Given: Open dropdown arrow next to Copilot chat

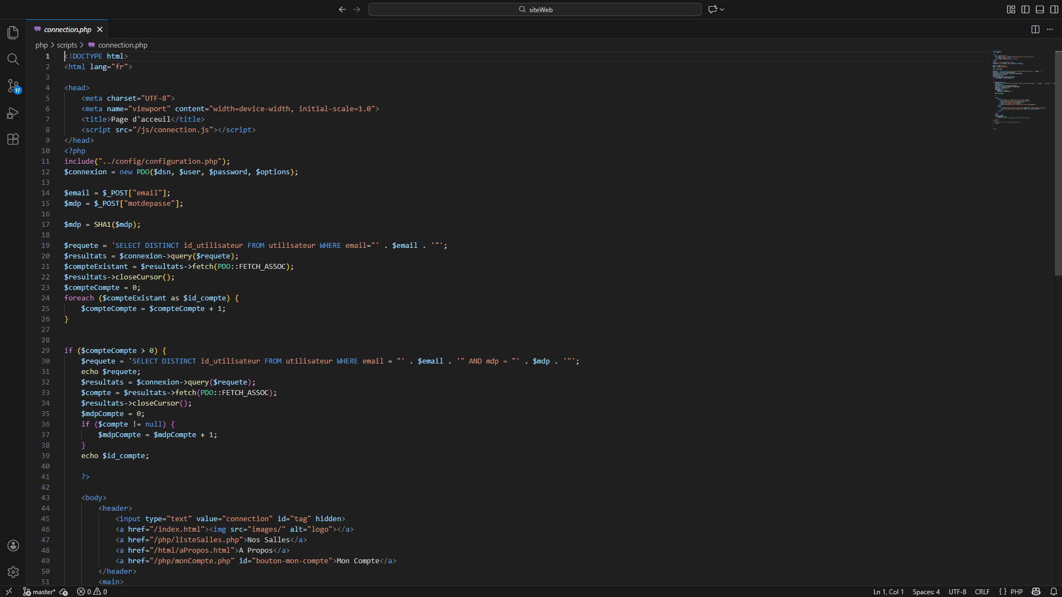Looking at the screenshot, I should (722, 9).
